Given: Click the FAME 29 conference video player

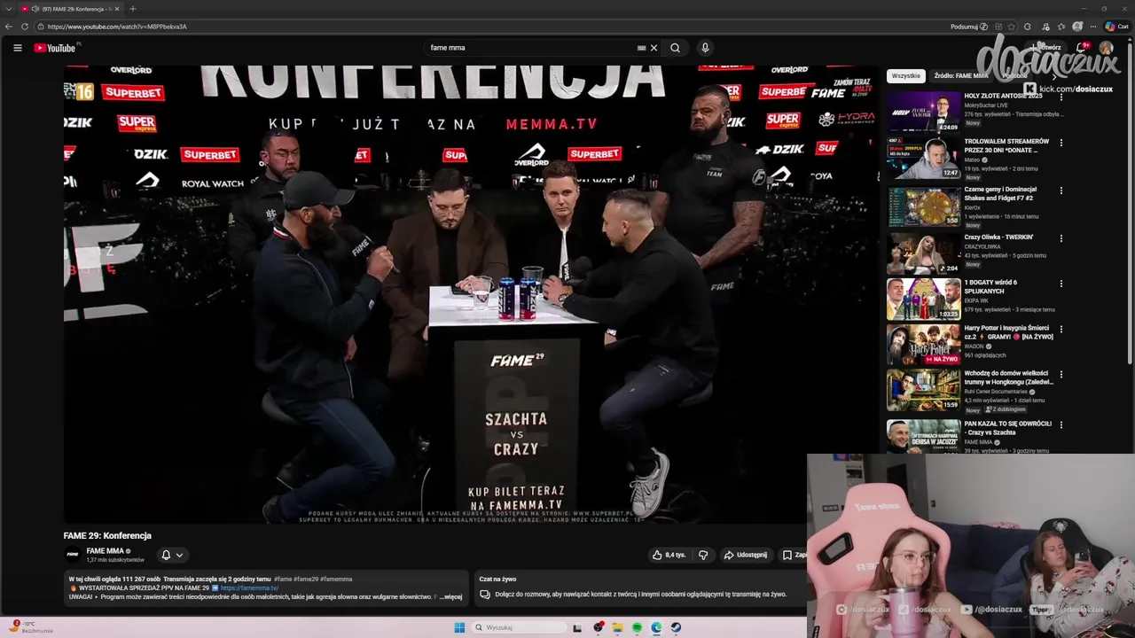Looking at the screenshot, I should pos(470,294).
